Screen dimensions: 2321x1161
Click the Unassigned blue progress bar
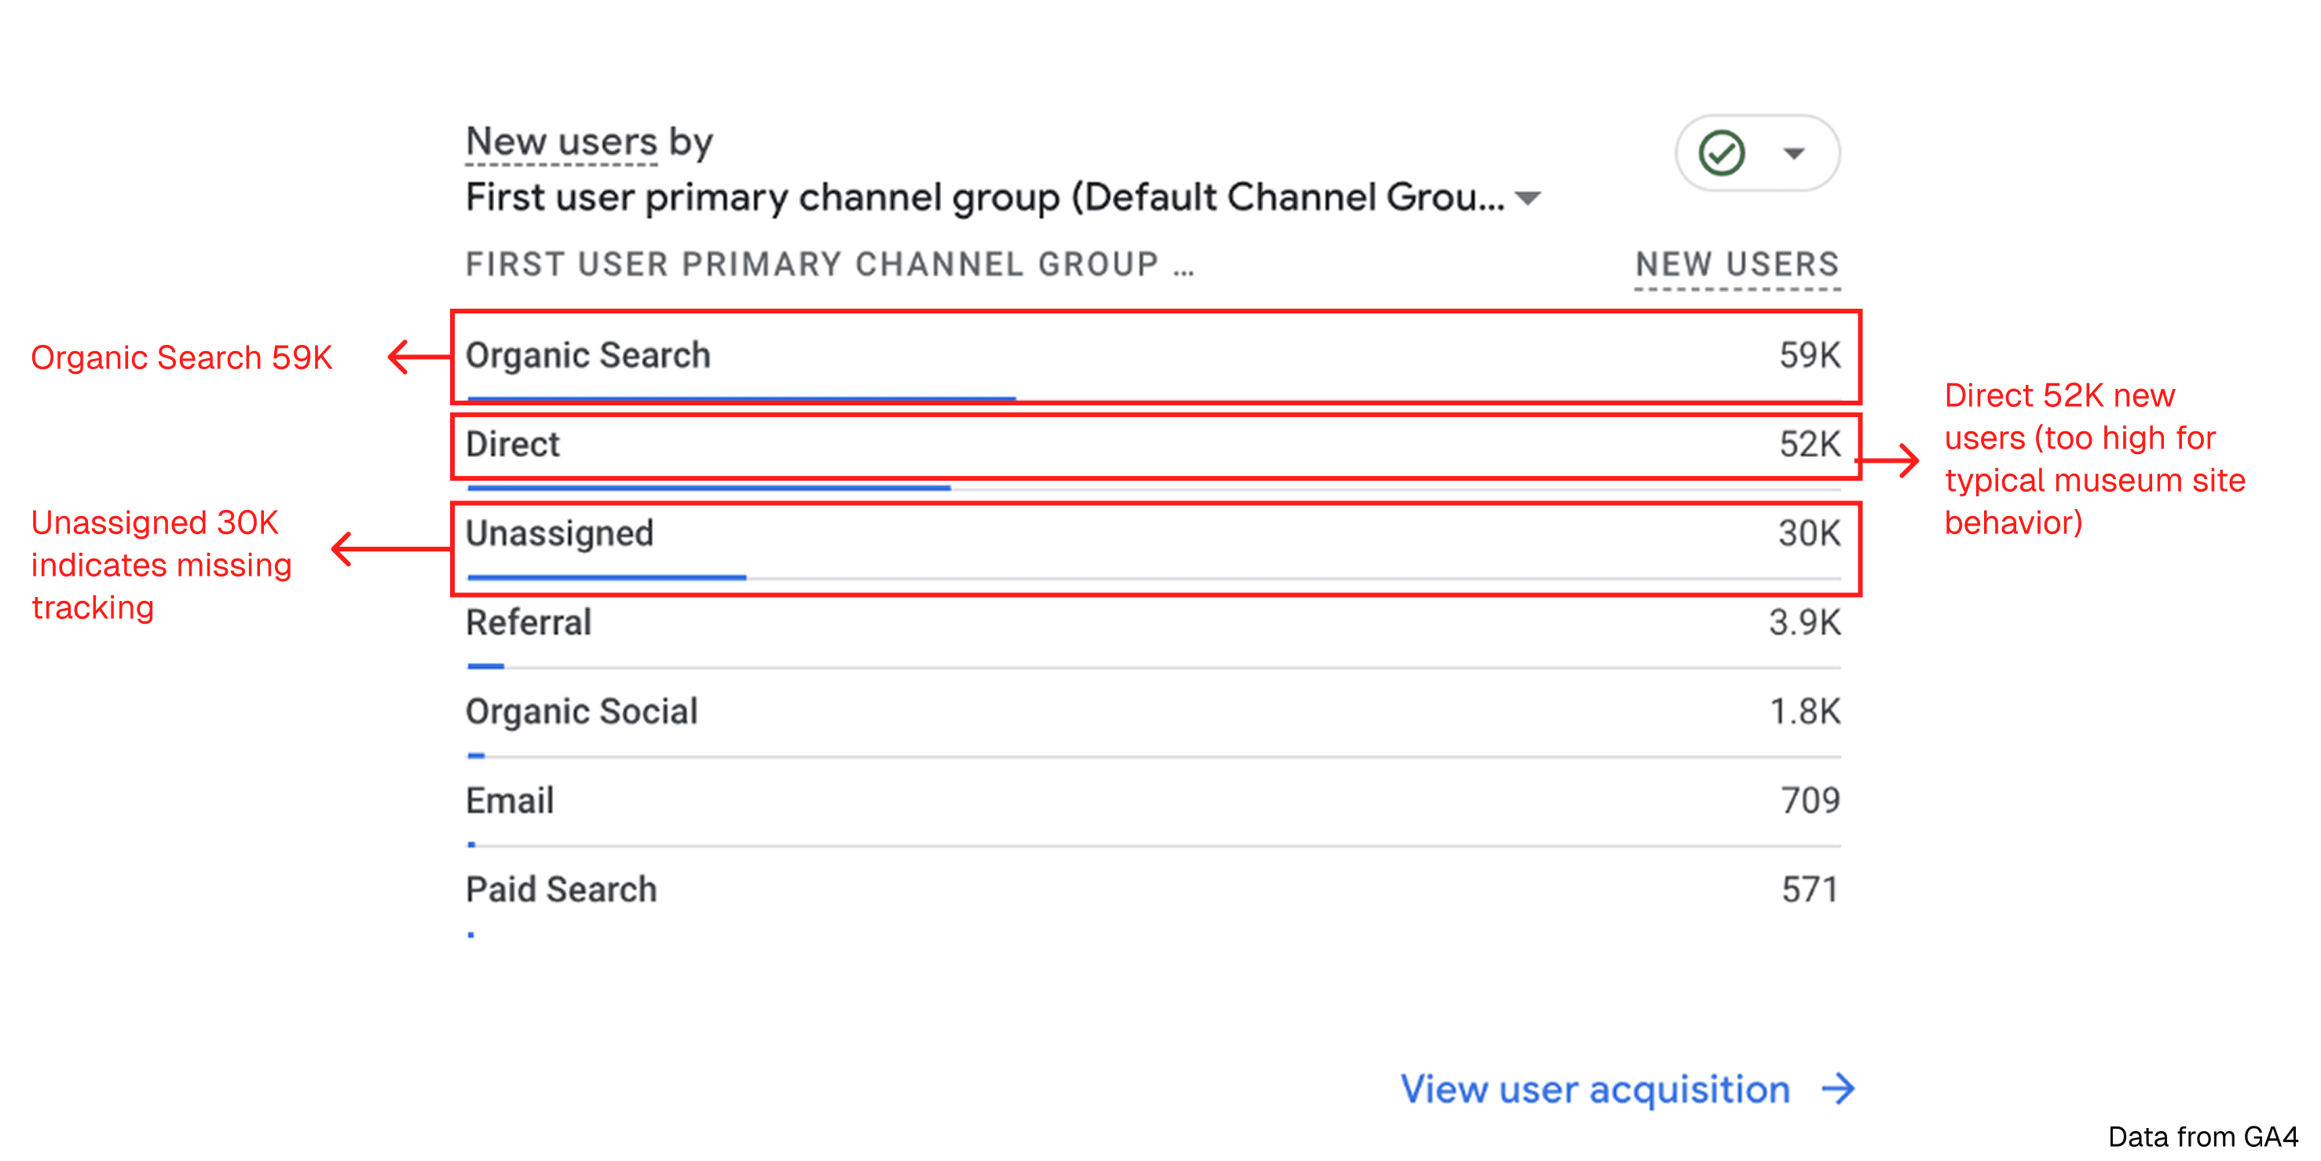[606, 577]
